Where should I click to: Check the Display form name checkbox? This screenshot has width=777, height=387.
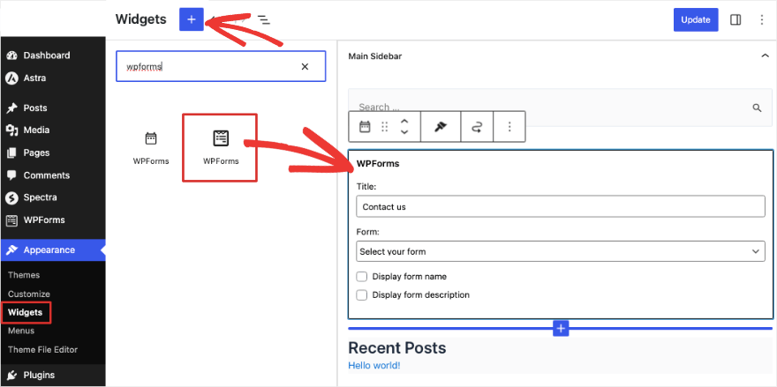362,276
